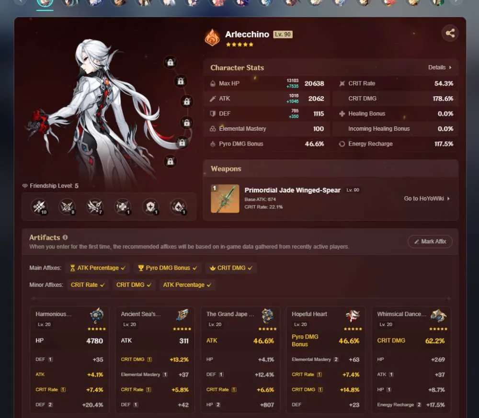Toggle the CRIT DMG main affix
The width and height of the screenshot is (479, 418).
pyautogui.click(x=231, y=268)
